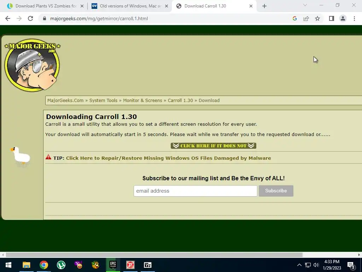362x272 pixels.
Task: Open Yahoo Messenger taskbar icon
Action: (x=78, y=265)
